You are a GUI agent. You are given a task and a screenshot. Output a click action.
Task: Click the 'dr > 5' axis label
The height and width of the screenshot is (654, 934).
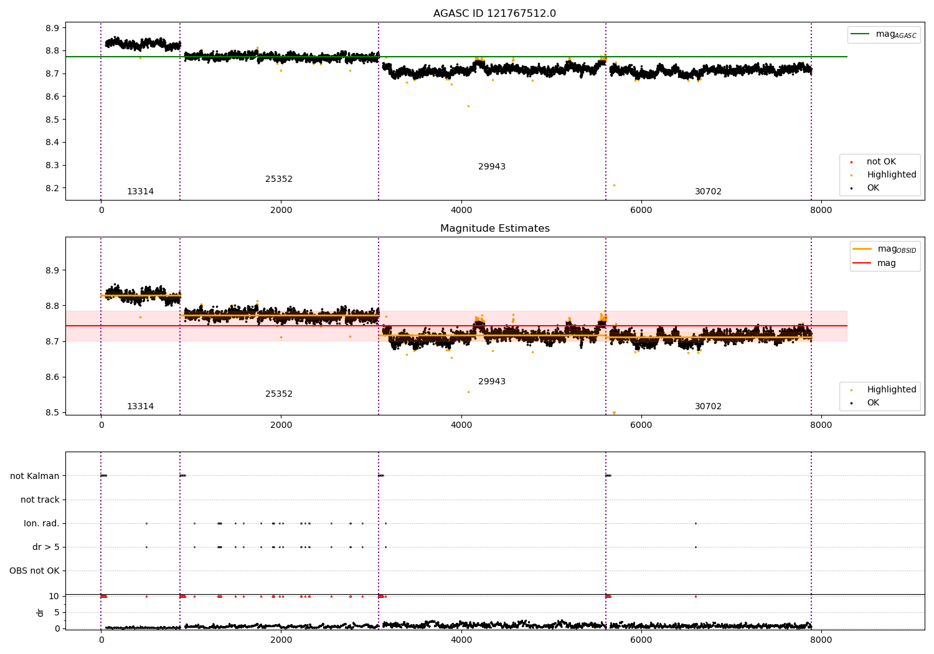pyautogui.click(x=46, y=547)
